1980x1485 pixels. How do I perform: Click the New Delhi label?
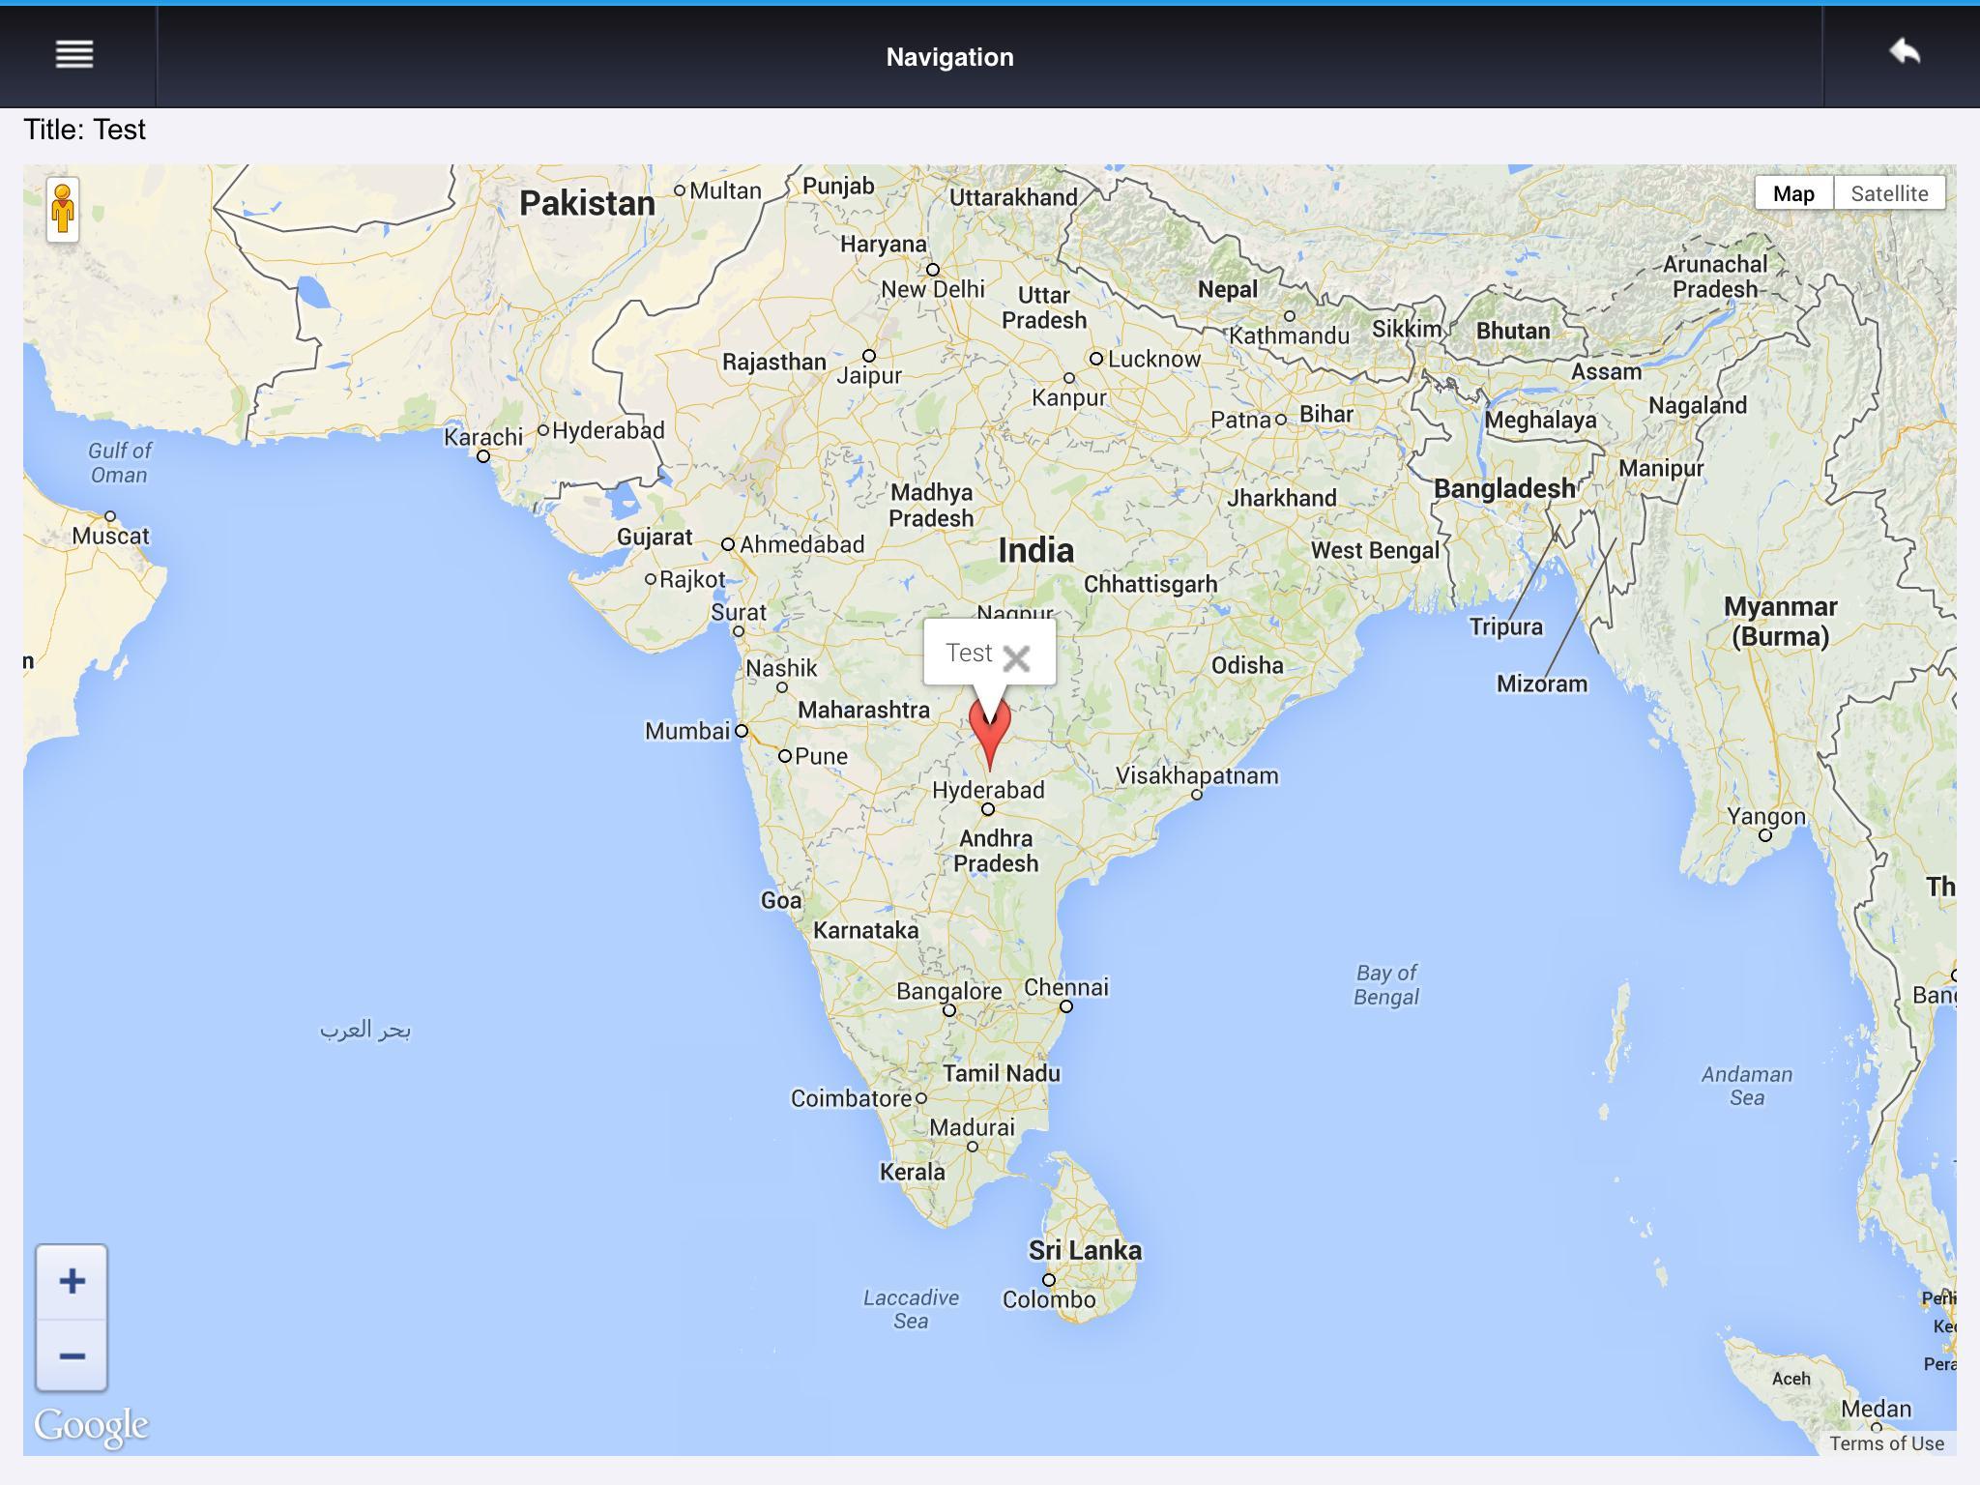coord(933,289)
